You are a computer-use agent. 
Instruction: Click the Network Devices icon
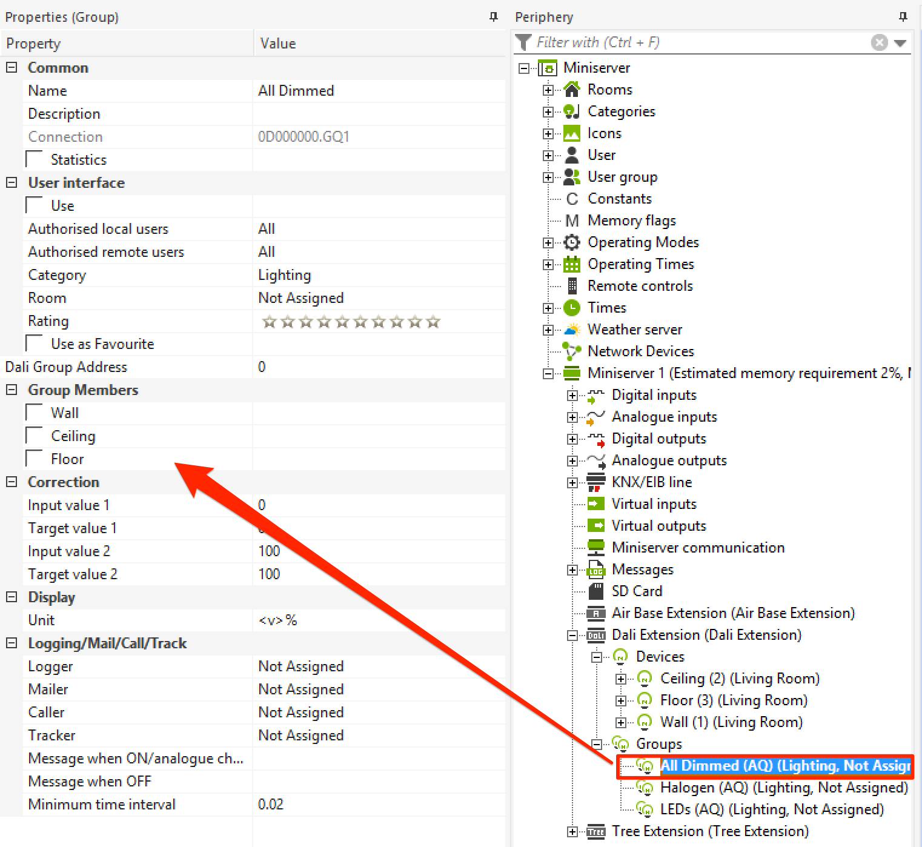coord(571,351)
